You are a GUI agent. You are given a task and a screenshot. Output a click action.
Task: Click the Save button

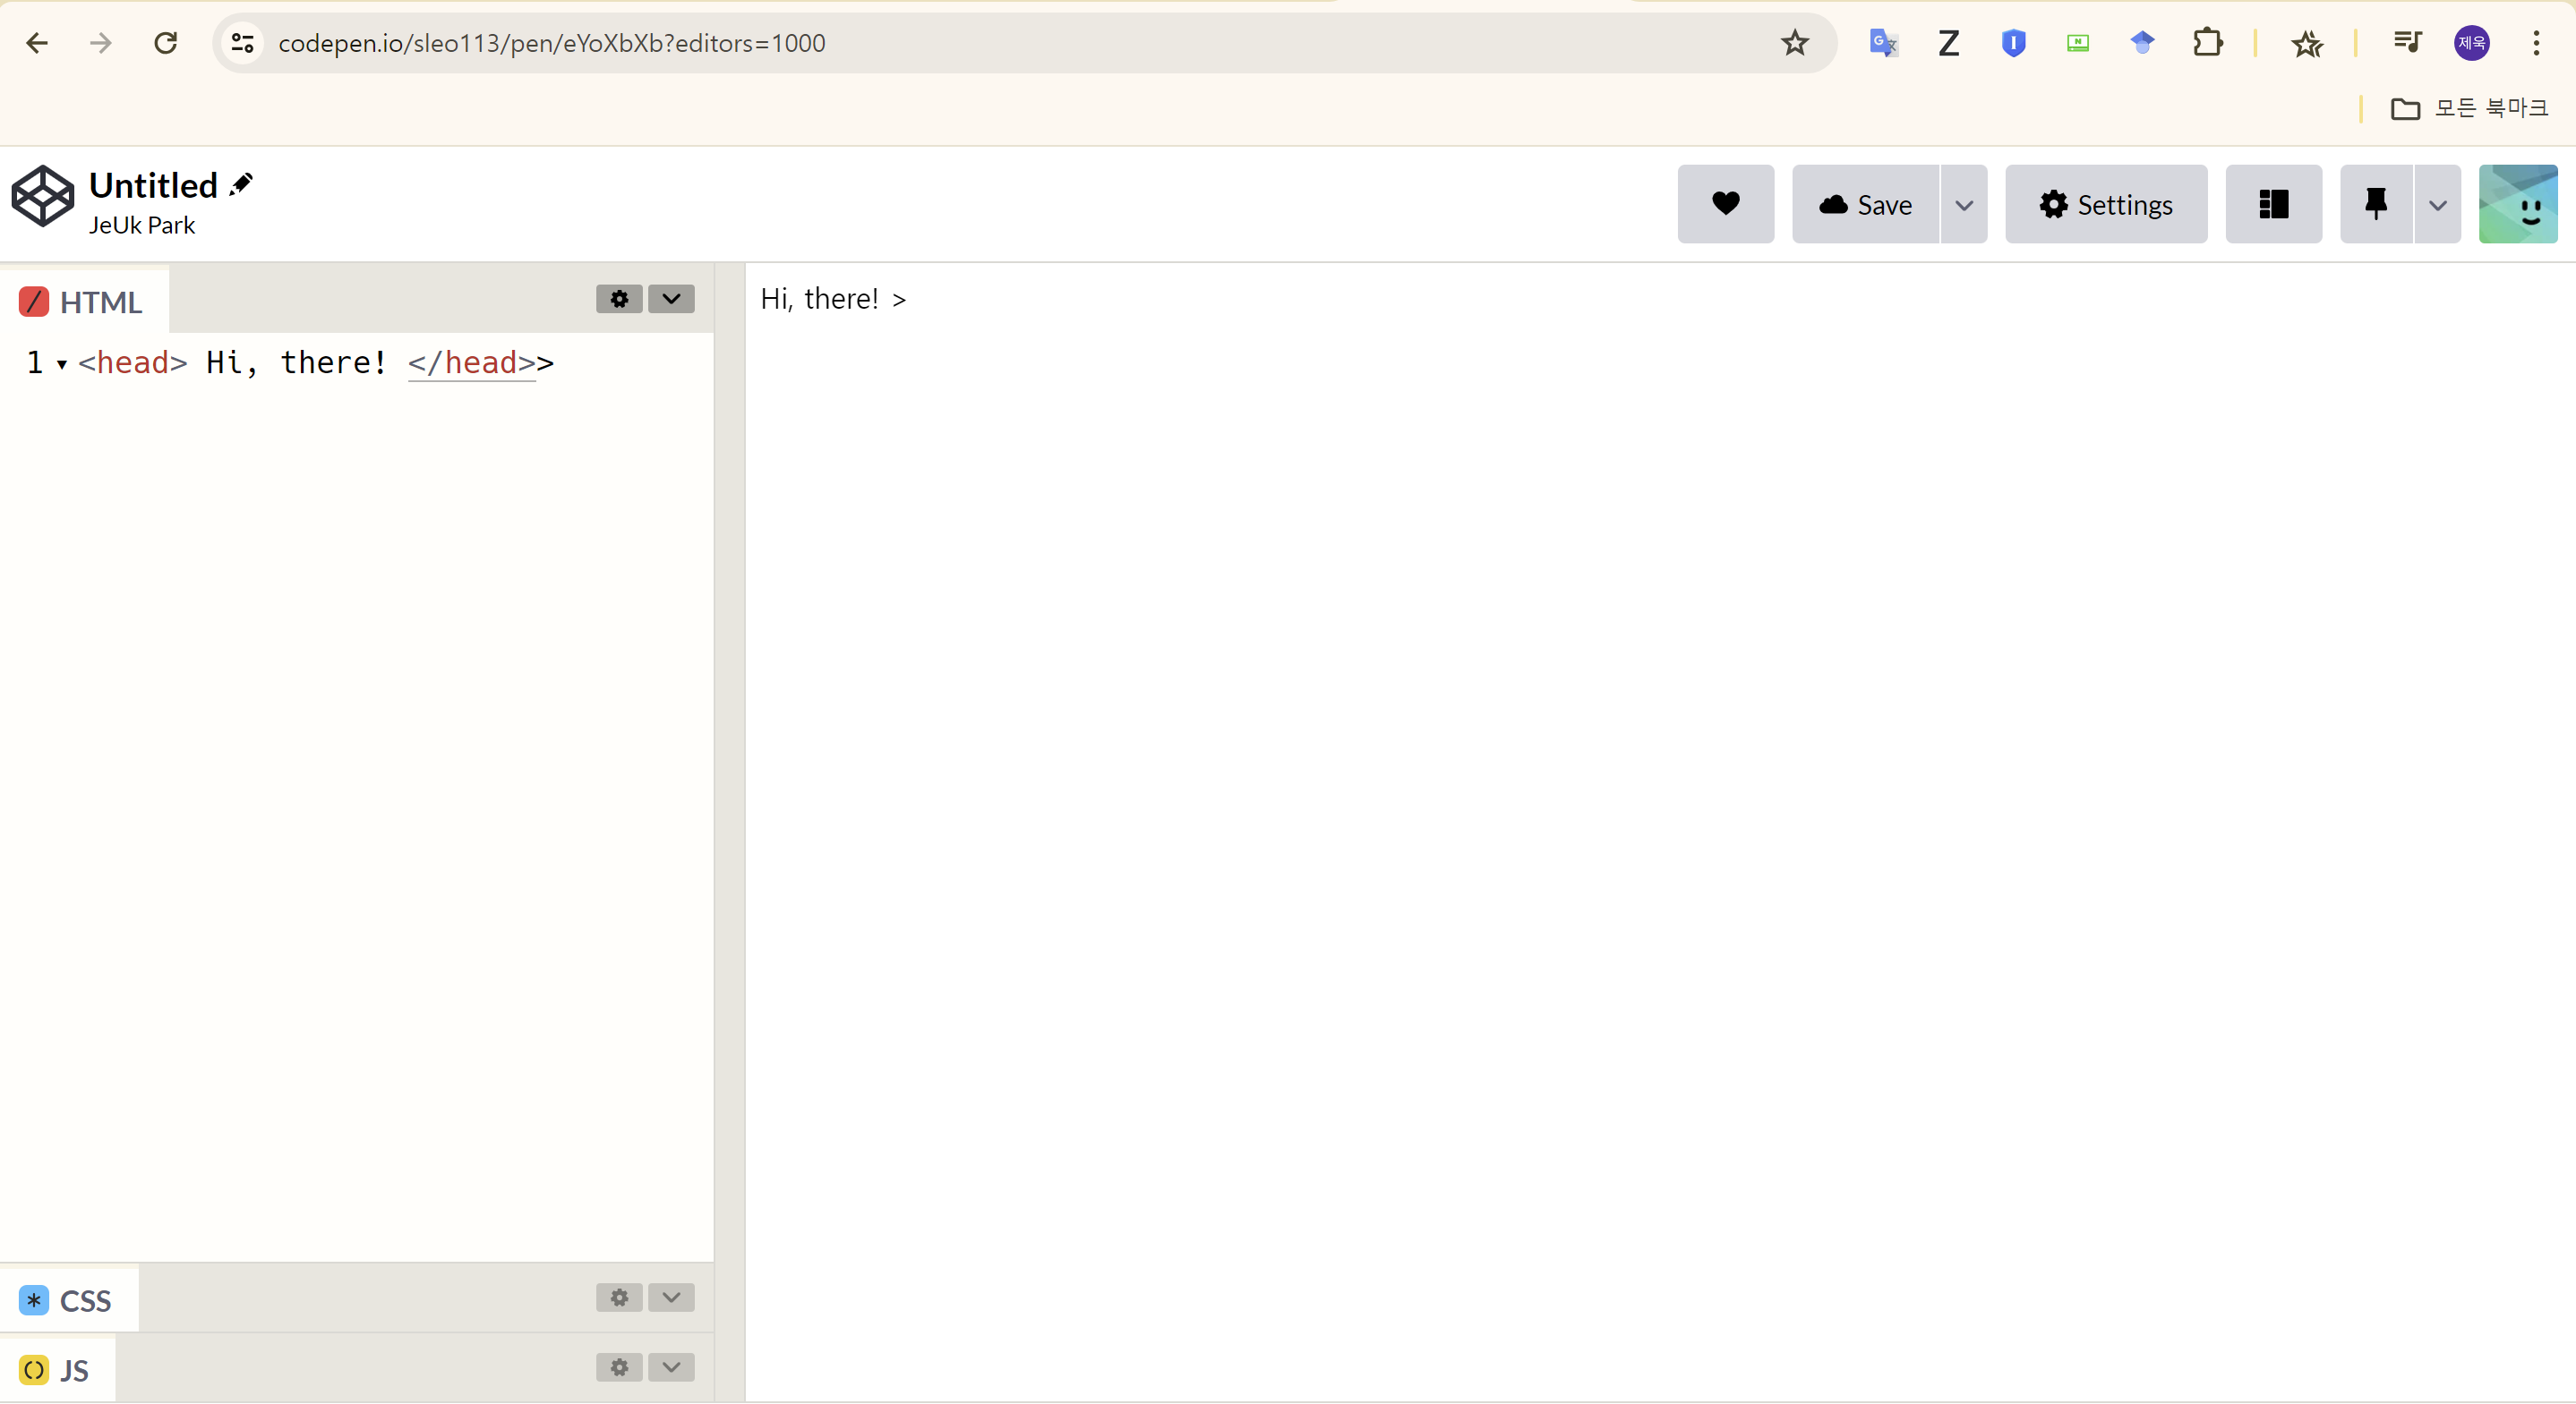pos(1865,205)
